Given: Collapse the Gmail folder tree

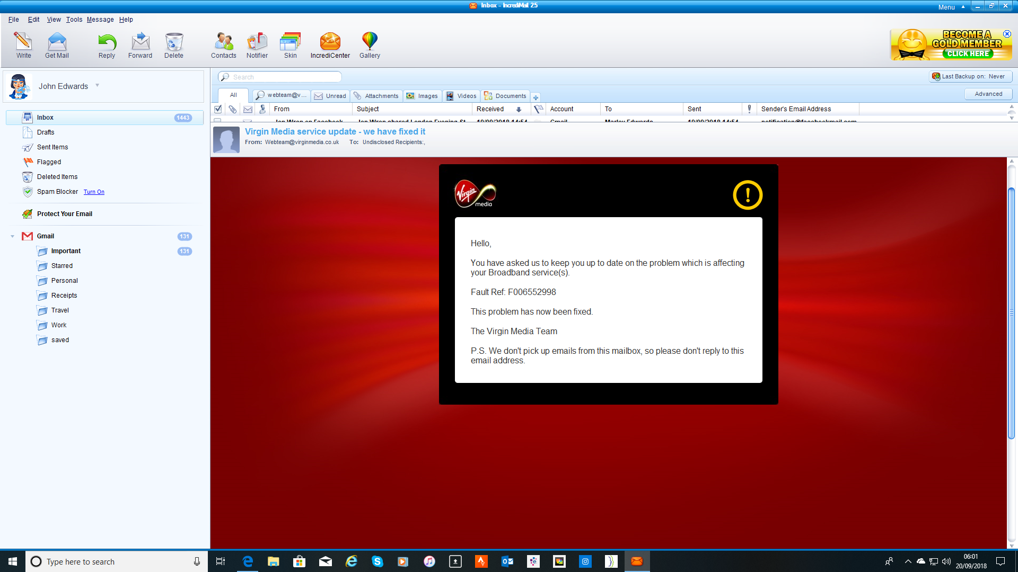Looking at the screenshot, I should coord(13,236).
